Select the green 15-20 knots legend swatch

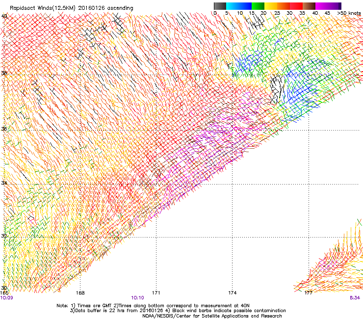pyautogui.click(x=258, y=6)
